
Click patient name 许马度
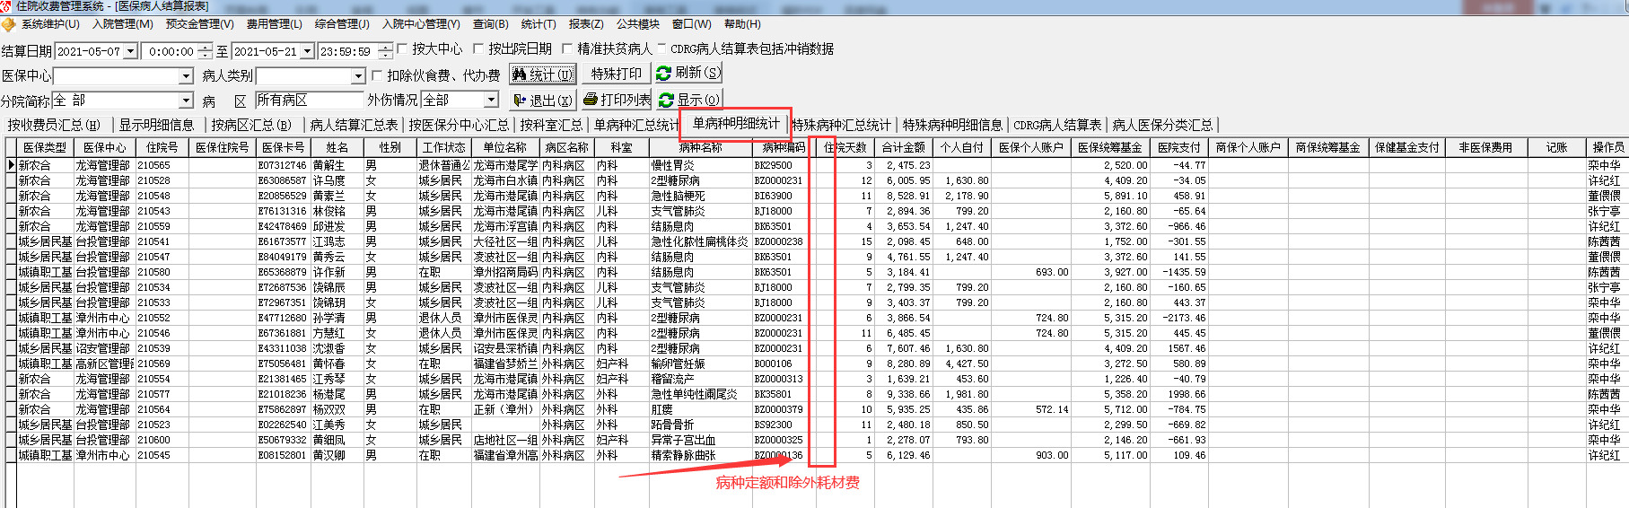coord(328,180)
